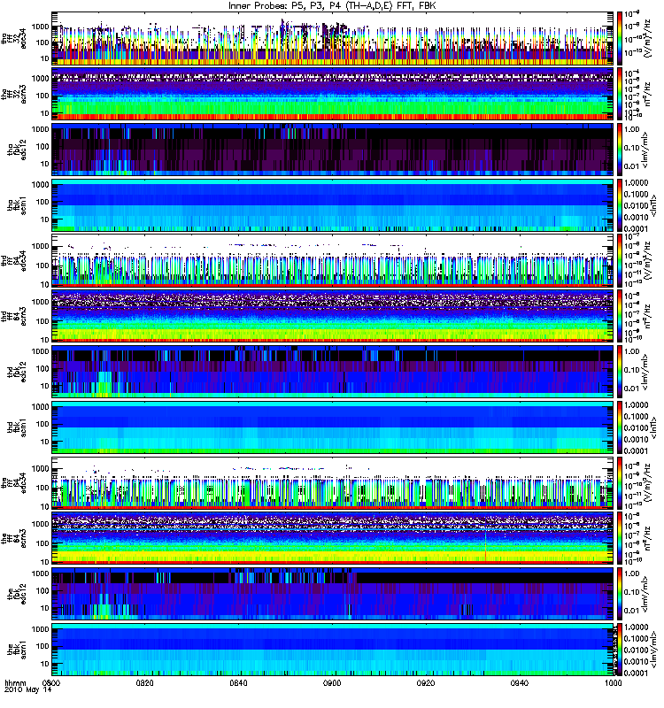
Task: Click the '<|mV/m|>' unit of tha fbk edc12 bar
Action: tap(646, 150)
